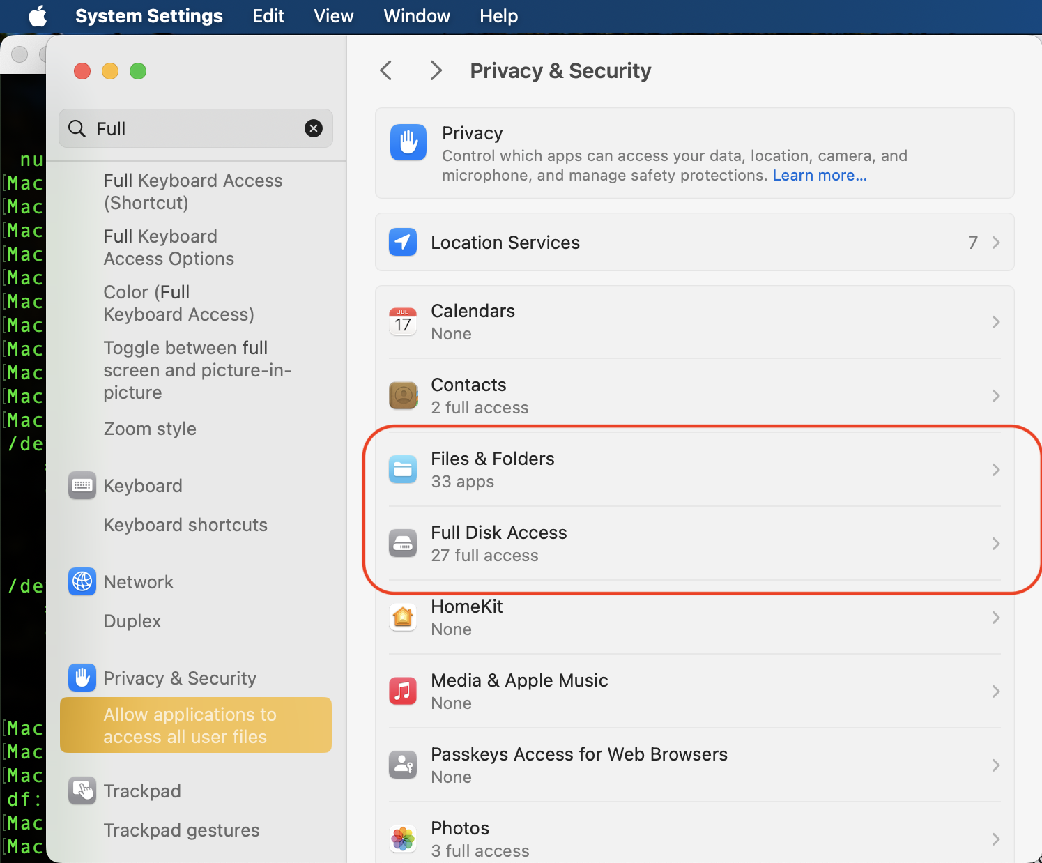Open Full Disk Access settings
Image resolution: width=1042 pixels, height=863 pixels.
695,544
